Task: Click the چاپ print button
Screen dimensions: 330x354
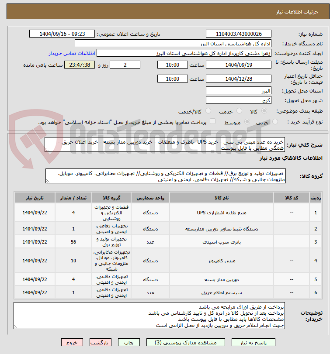Action: tap(129, 343)
